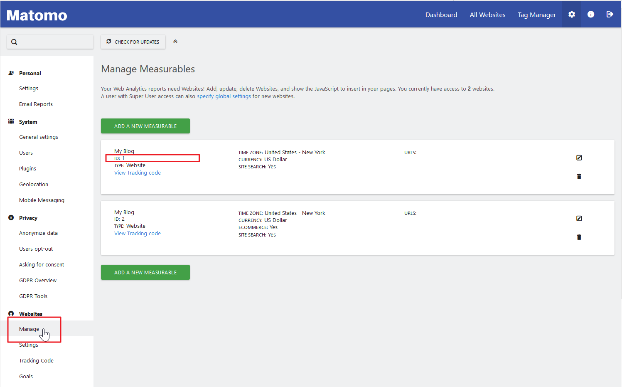Open View Tracking code for ID 1
The height and width of the screenshot is (387, 622).
[x=137, y=173]
